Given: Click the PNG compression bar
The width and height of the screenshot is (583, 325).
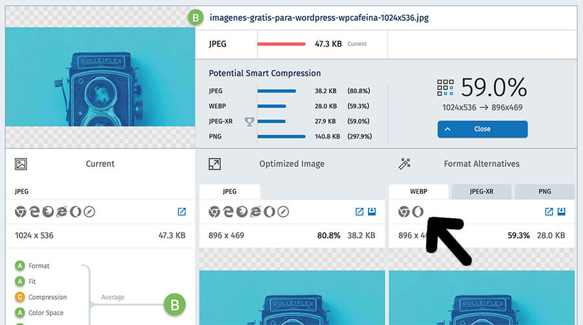Looking at the screenshot, I should click(281, 136).
